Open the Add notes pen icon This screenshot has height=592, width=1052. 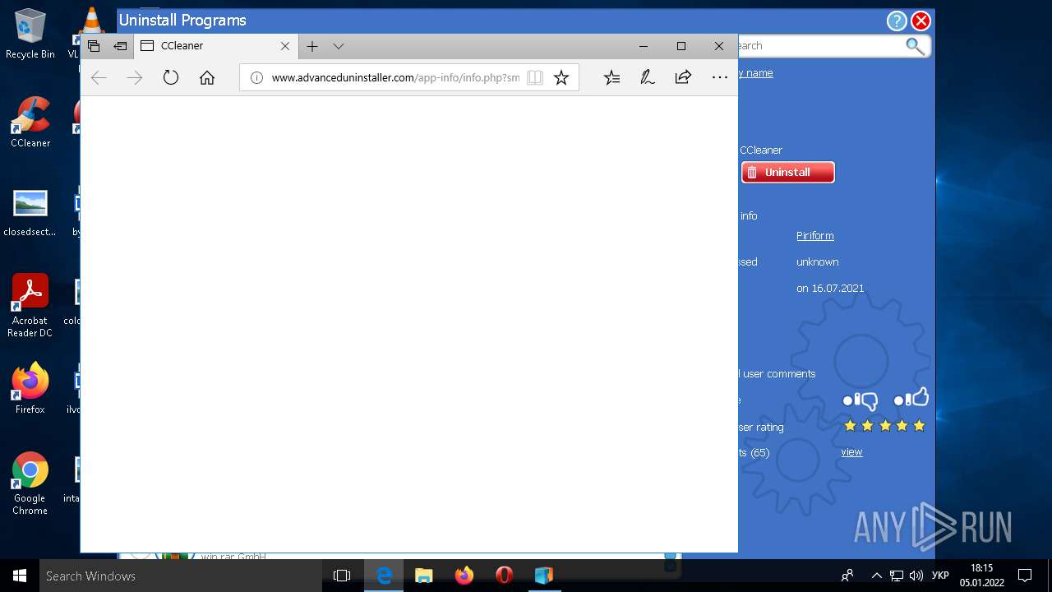(x=648, y=77)
